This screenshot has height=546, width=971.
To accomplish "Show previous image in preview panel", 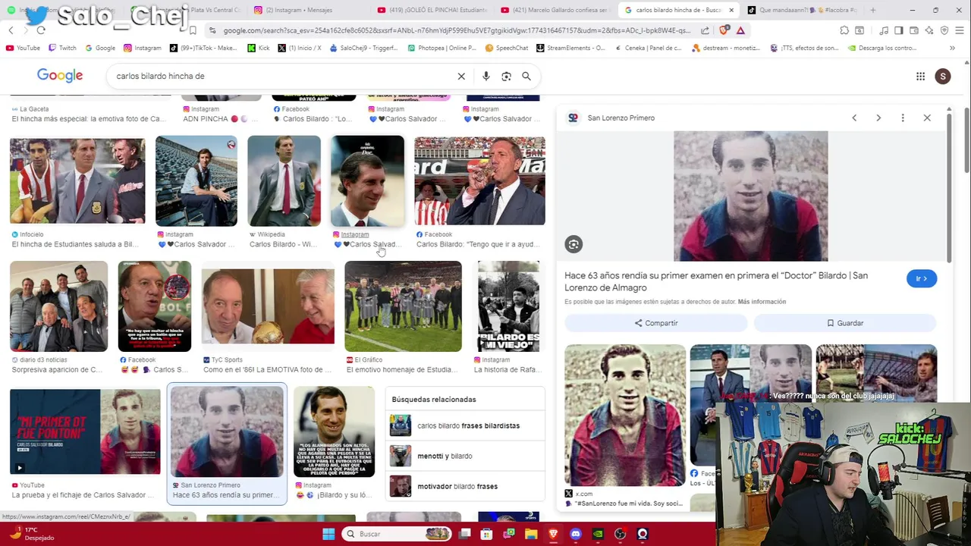I will (854, 118).
